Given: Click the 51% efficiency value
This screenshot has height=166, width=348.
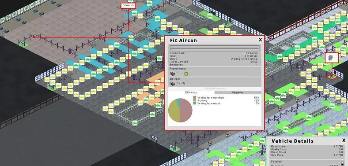Looking at the screenshot, I should 257,98.
